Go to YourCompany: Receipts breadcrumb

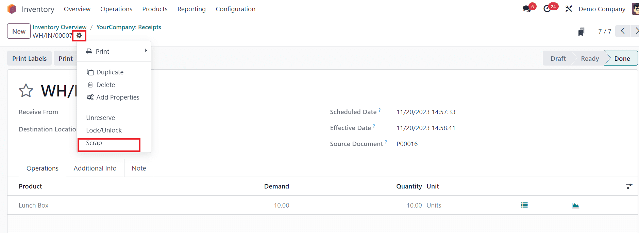129,27
